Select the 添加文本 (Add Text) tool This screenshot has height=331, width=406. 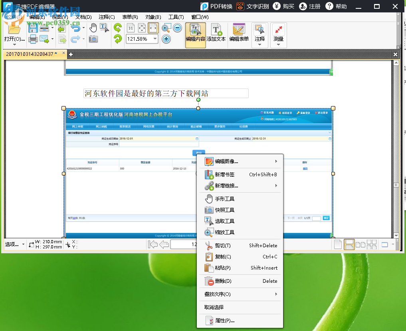(x=217, y=34)
